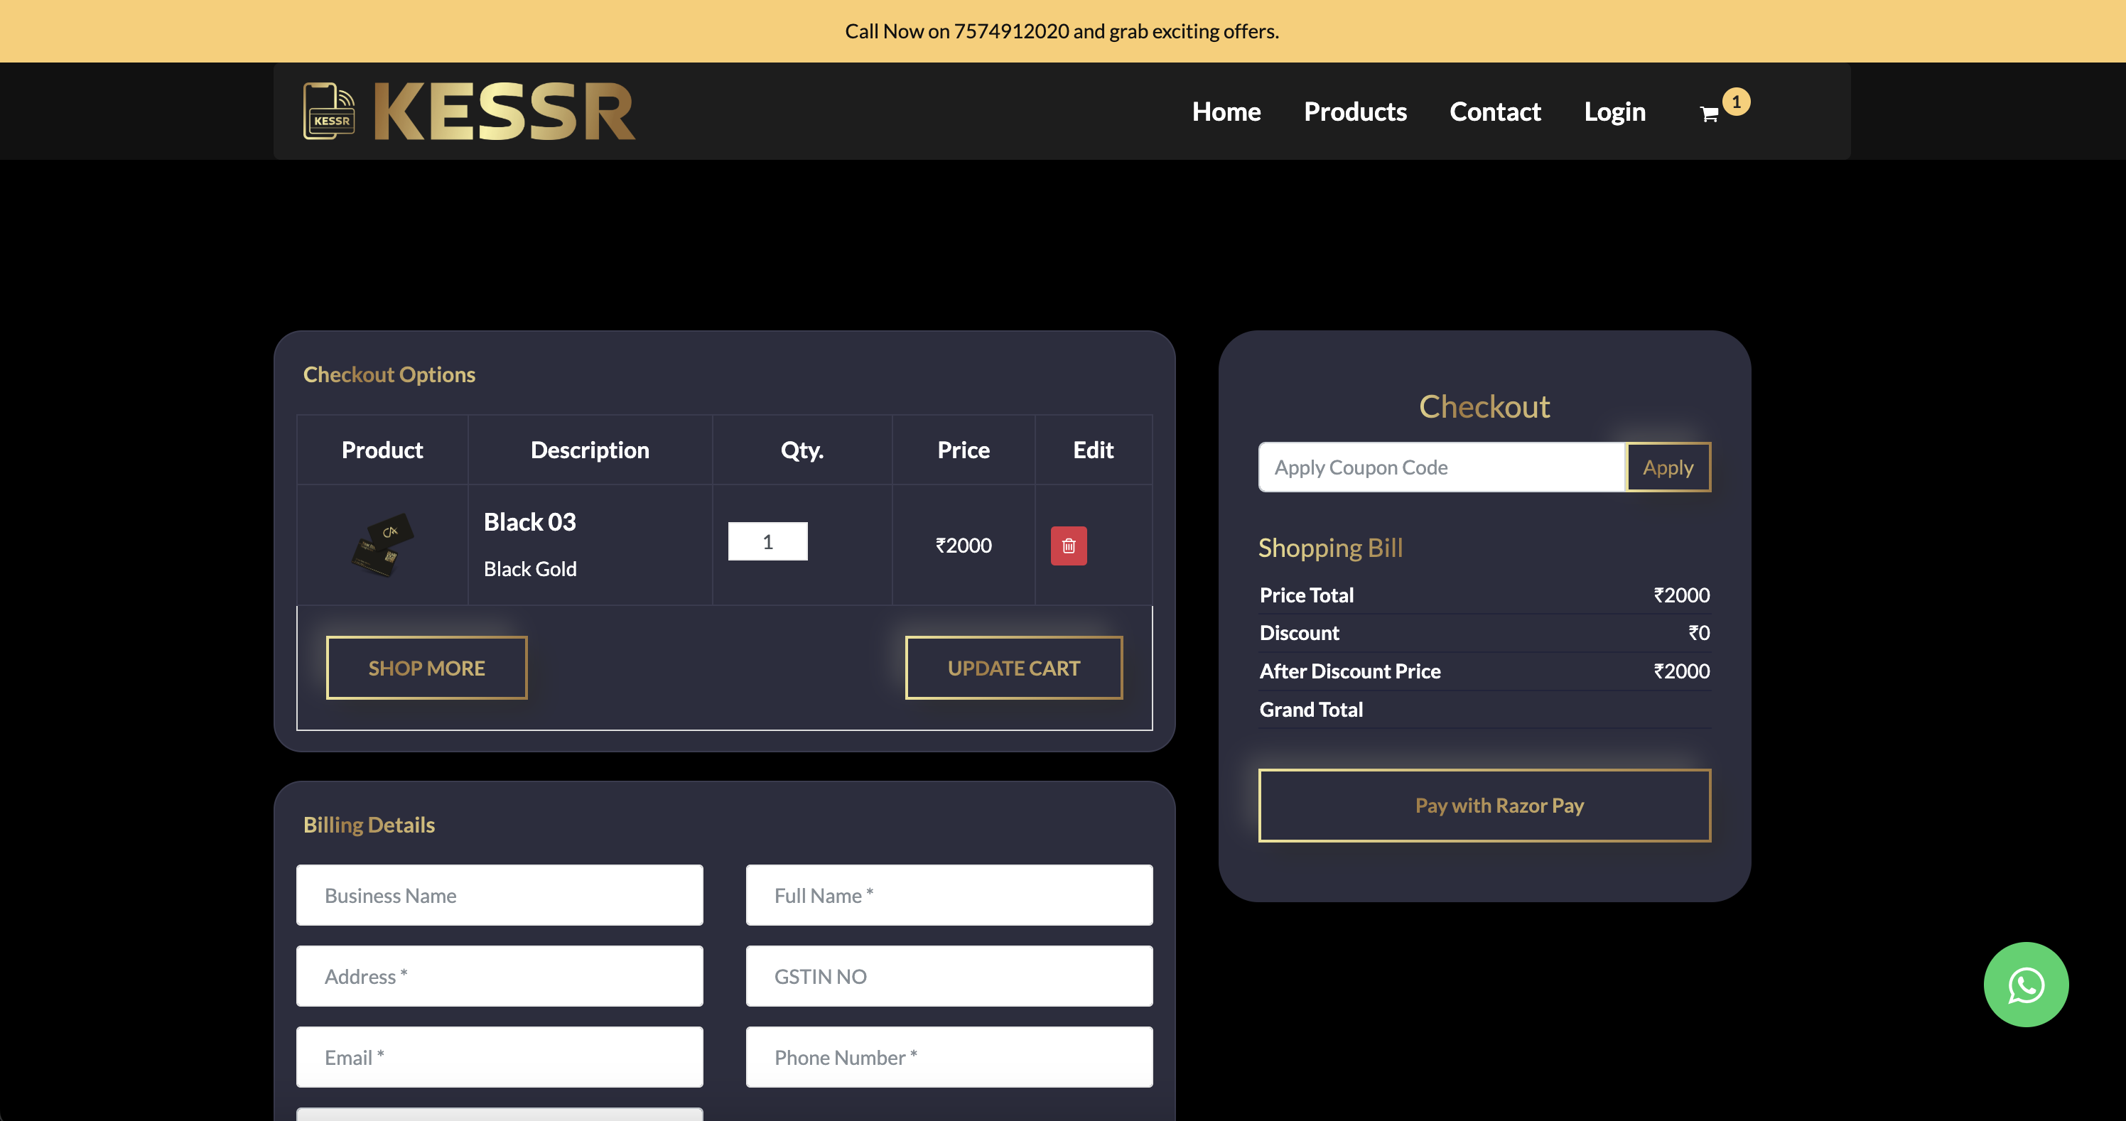Click the ₹2000 price cell in table
The height and width of the screenshot is (1121, 2126).
point(963,546)
